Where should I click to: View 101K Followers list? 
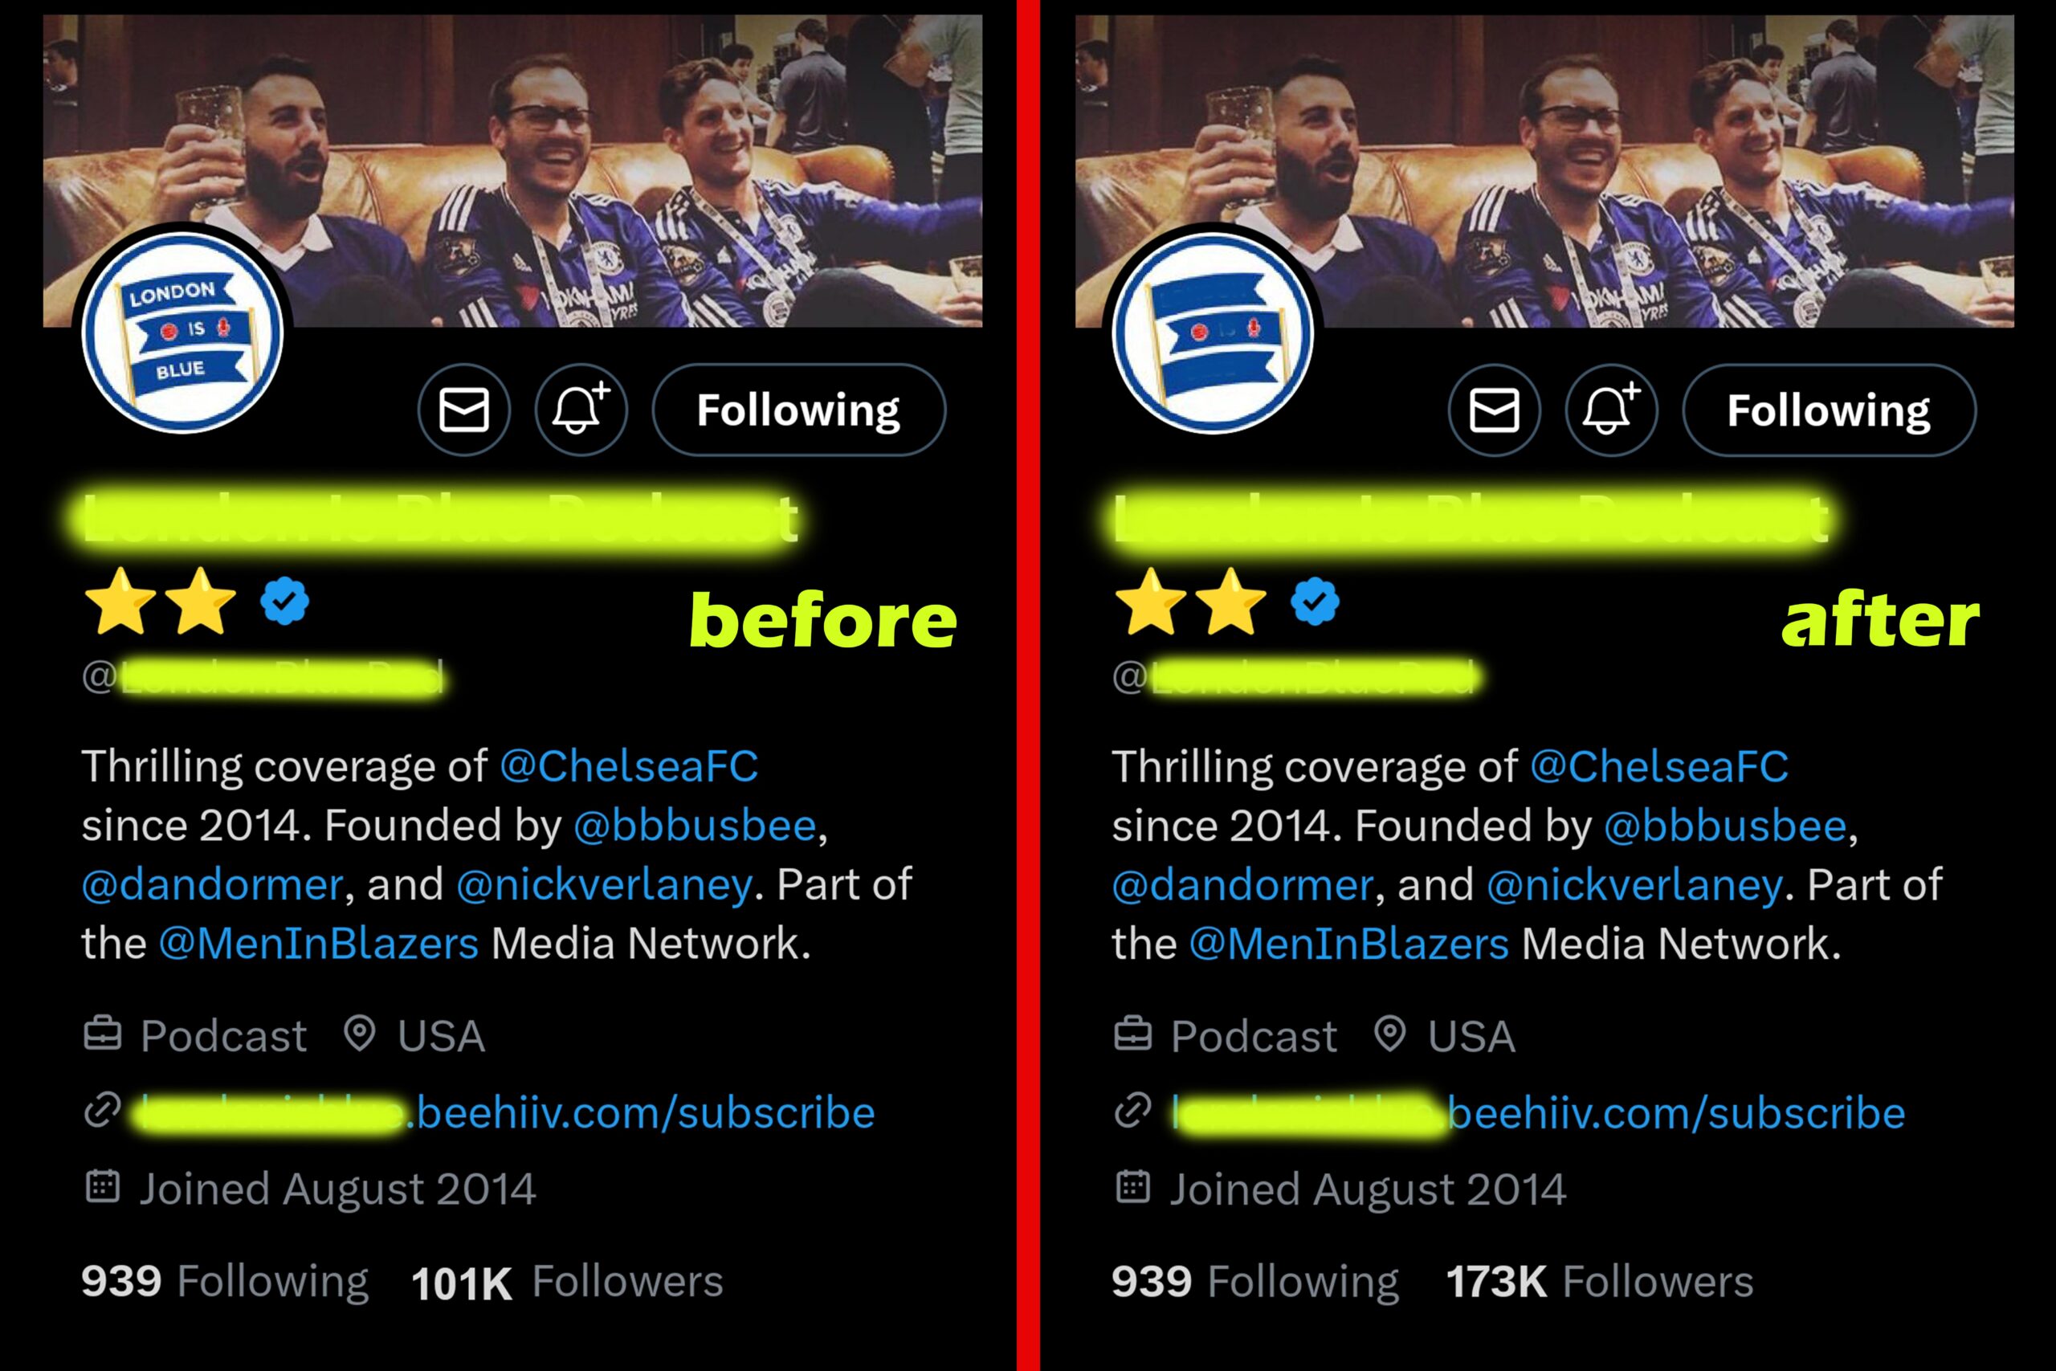tap(567, 1283)
